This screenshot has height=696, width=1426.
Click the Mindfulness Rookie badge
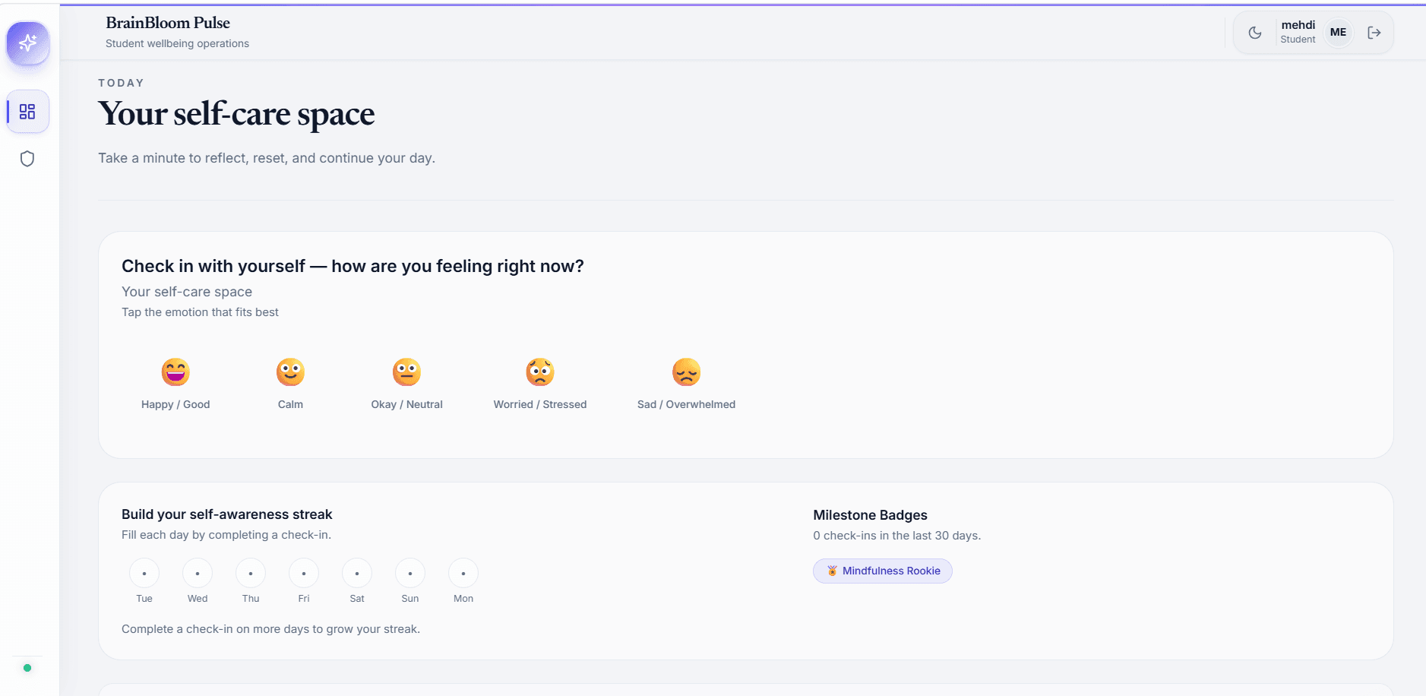coord(883,571)
